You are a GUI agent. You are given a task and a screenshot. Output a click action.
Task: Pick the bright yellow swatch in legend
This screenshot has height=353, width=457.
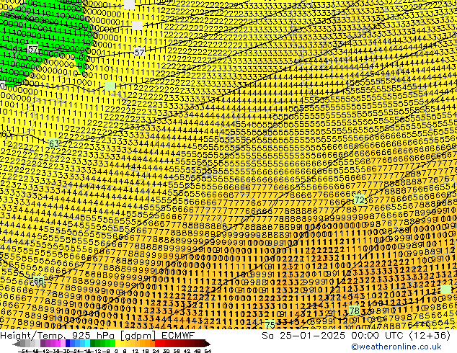point(117,344)
